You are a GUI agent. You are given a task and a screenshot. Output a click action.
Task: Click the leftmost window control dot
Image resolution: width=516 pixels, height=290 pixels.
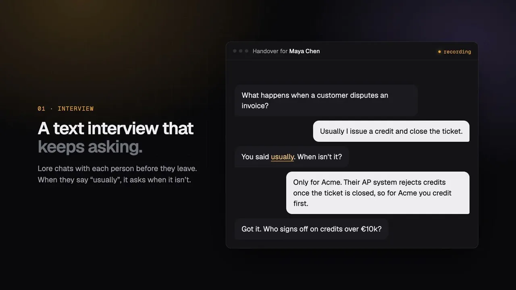235,51
